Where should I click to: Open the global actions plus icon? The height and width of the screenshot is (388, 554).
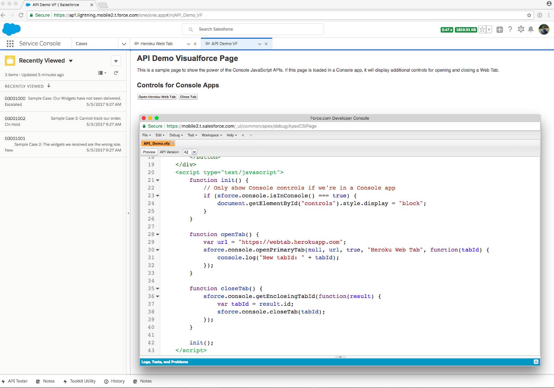(x=500, y=30)
